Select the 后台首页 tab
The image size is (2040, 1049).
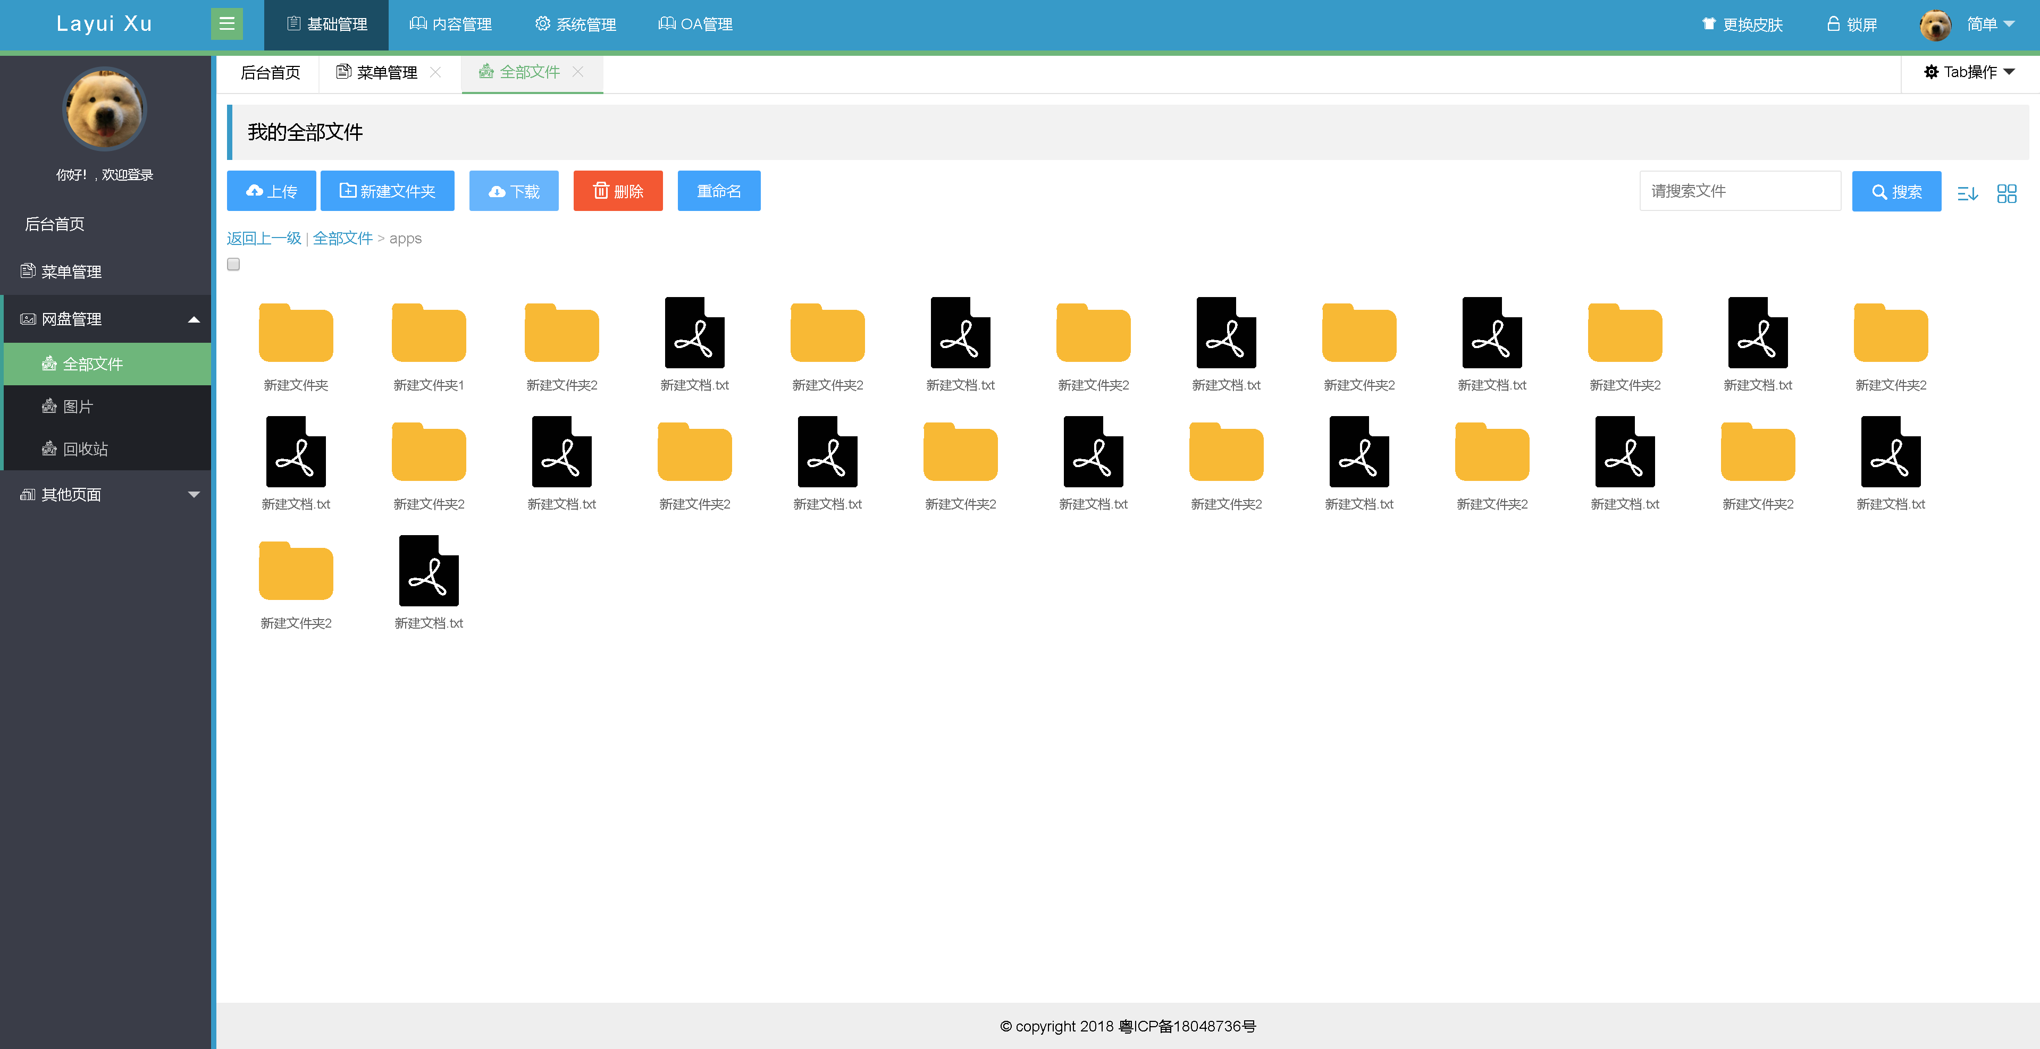click(x=269, y=73)
